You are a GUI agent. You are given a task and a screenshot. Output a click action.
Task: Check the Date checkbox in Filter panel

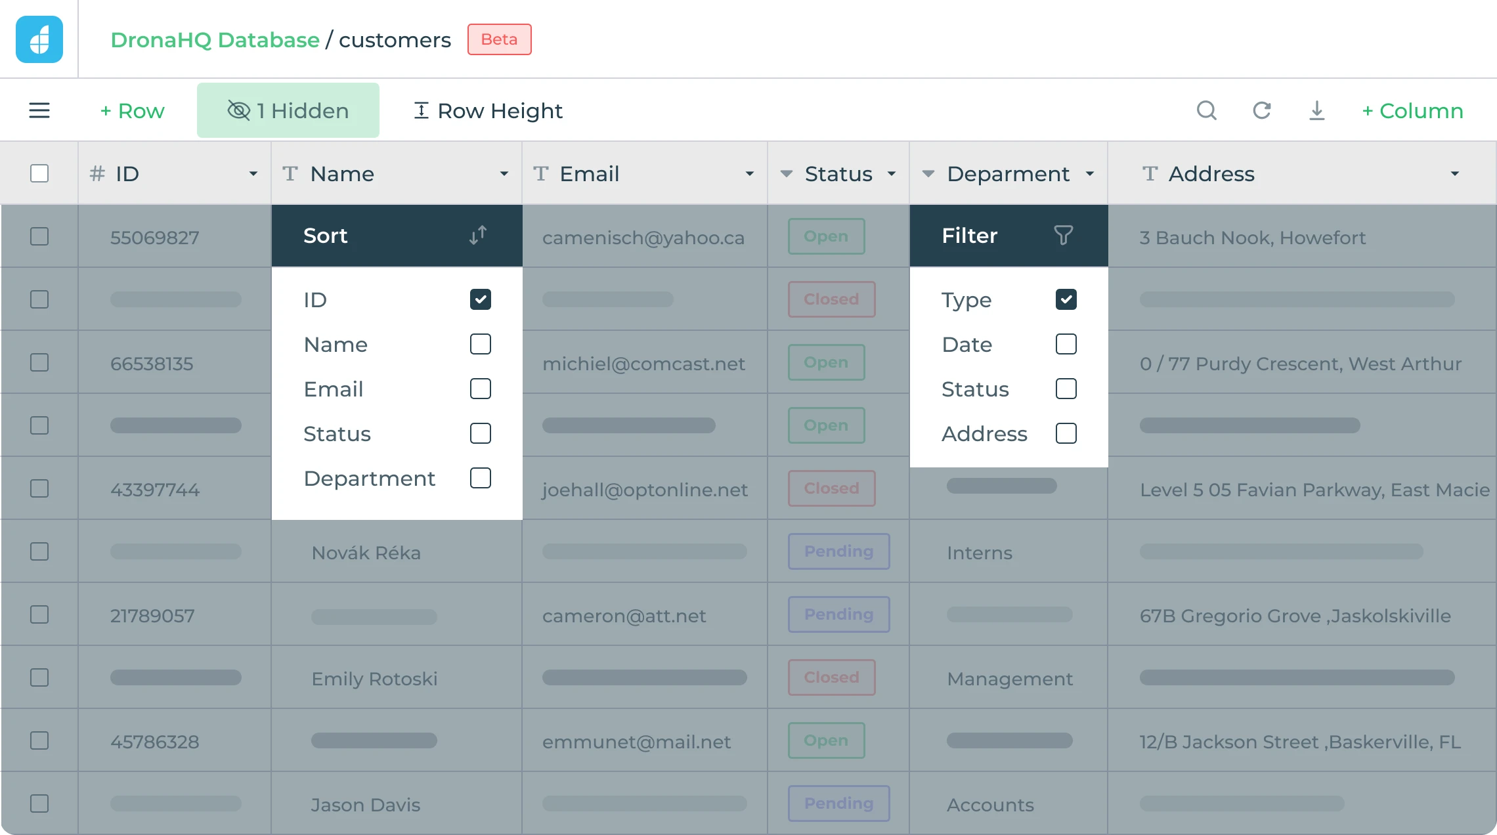[x=1066, y=344]
